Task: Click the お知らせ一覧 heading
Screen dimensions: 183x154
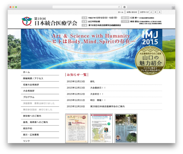Action: pyautogui.click(x=77, y=75)
